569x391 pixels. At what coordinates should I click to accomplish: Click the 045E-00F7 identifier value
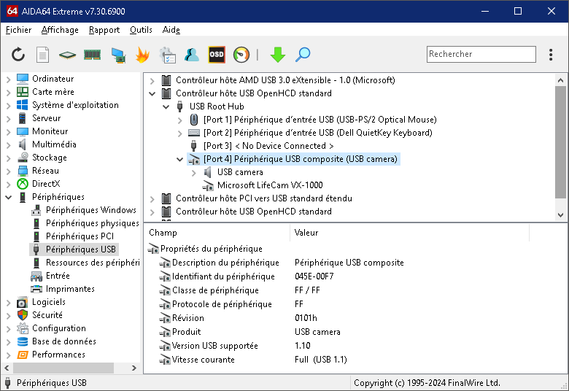point(314,276)
